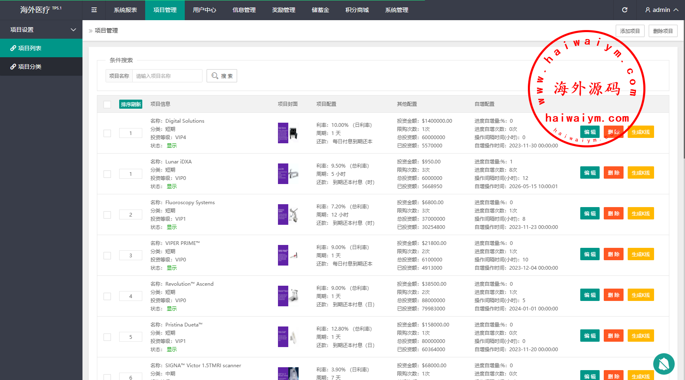Edit sort order field of VIPER PRIME

(x=131, y=255)
